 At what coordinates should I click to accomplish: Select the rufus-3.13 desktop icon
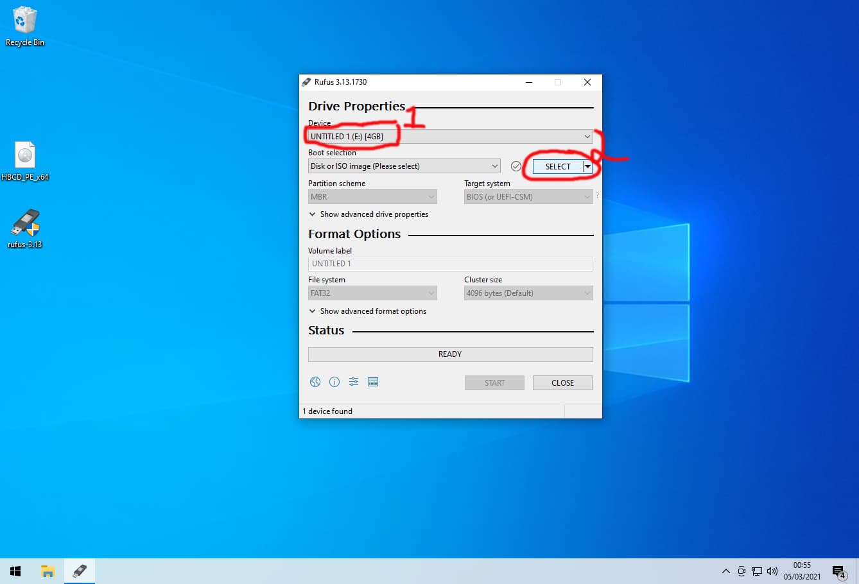25,228
